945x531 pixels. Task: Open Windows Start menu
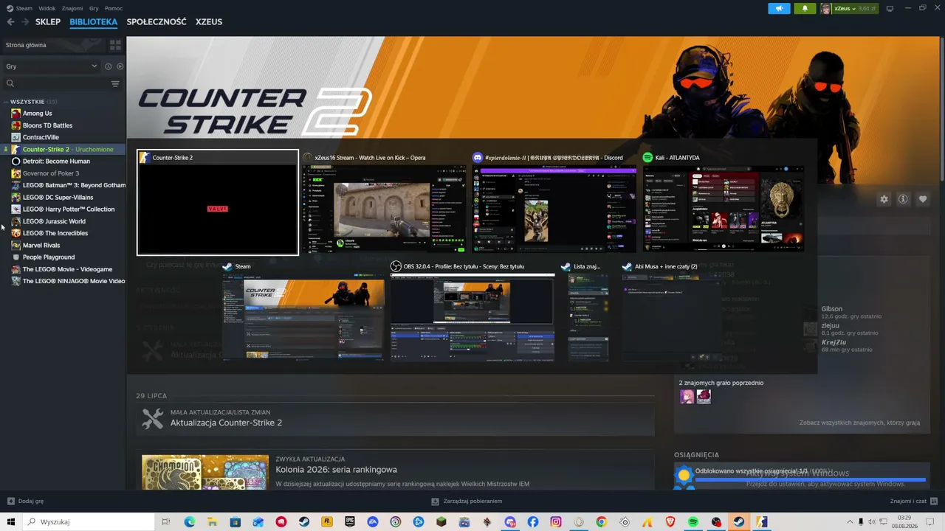click(11, 522)
